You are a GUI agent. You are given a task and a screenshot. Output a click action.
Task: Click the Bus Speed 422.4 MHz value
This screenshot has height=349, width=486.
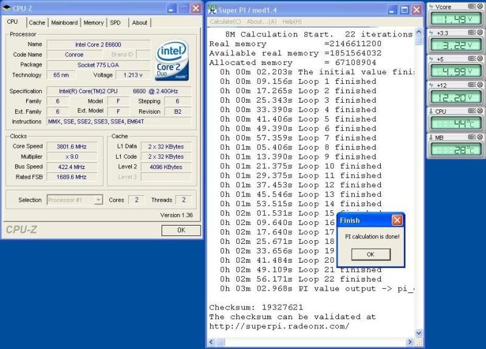point(72,167)
